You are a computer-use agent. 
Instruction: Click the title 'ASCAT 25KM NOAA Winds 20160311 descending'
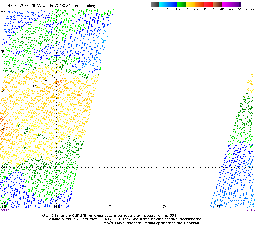(x=51, y=6)
